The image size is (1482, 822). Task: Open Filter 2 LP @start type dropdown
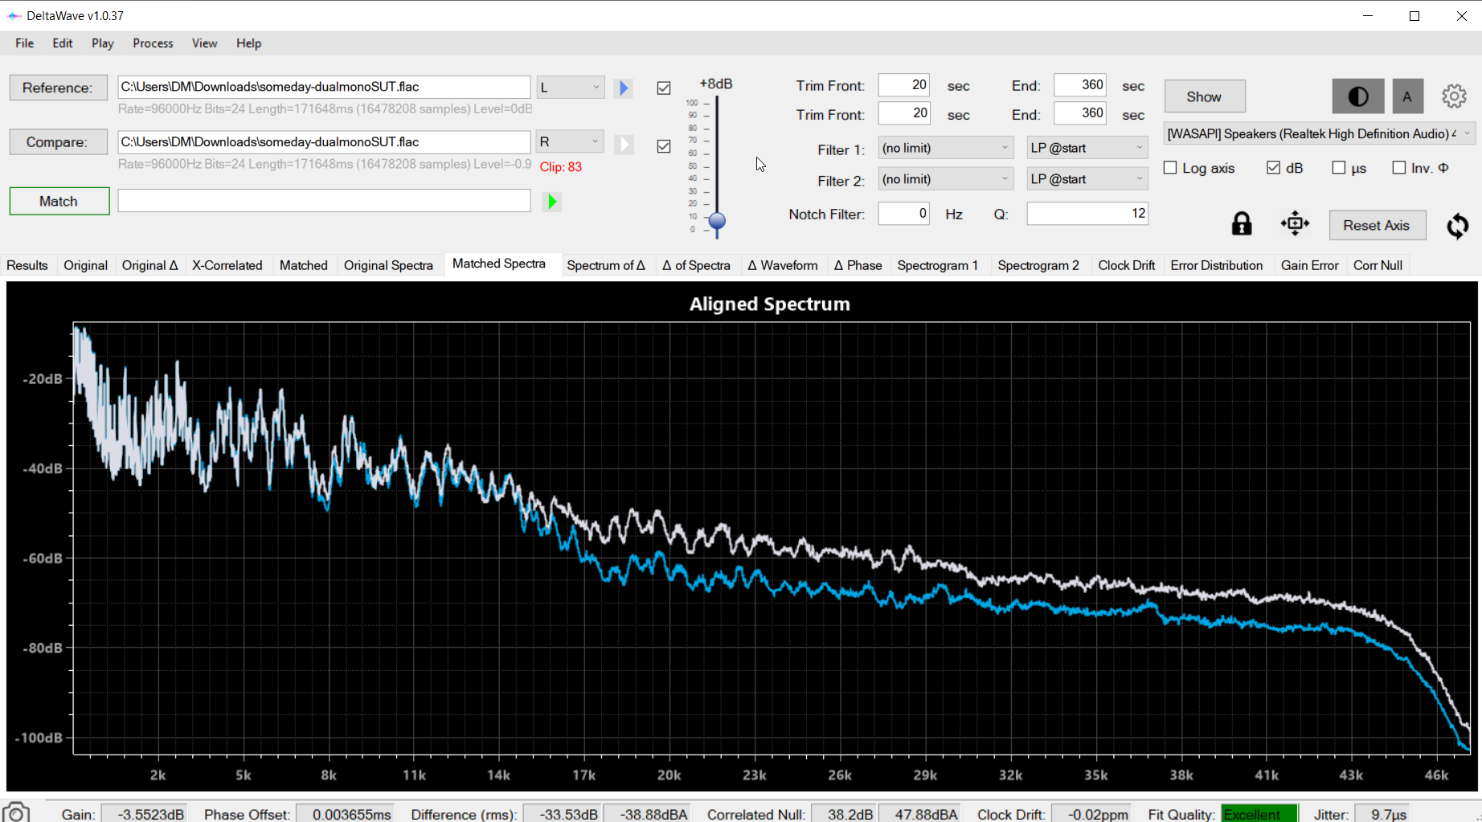click(1087, 179)
